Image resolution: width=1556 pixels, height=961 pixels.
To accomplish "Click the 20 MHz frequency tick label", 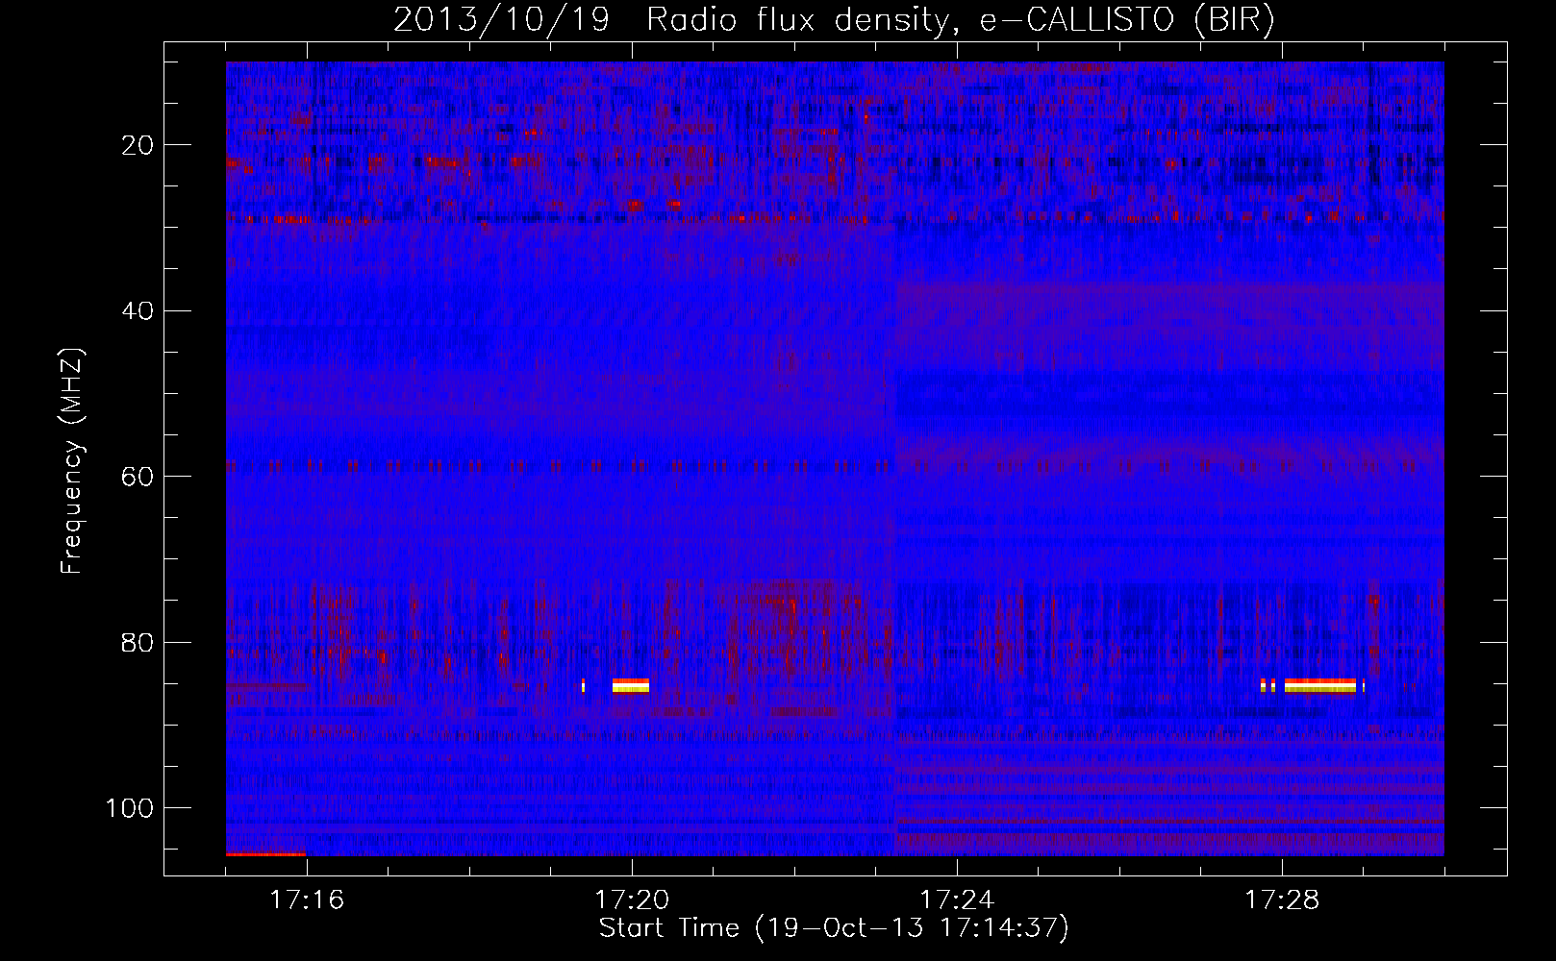I will pyautogui.click(x=138, y=145).
